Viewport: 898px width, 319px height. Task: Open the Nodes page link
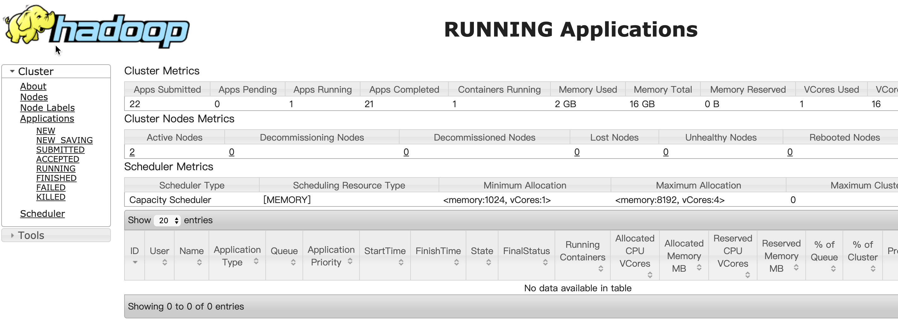pos(34,97)
